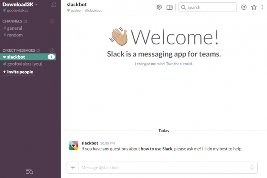This screenshot has width=267, height=178.
Task: Open starred items list
Action: pyautogui.click(x=254, y=7)
